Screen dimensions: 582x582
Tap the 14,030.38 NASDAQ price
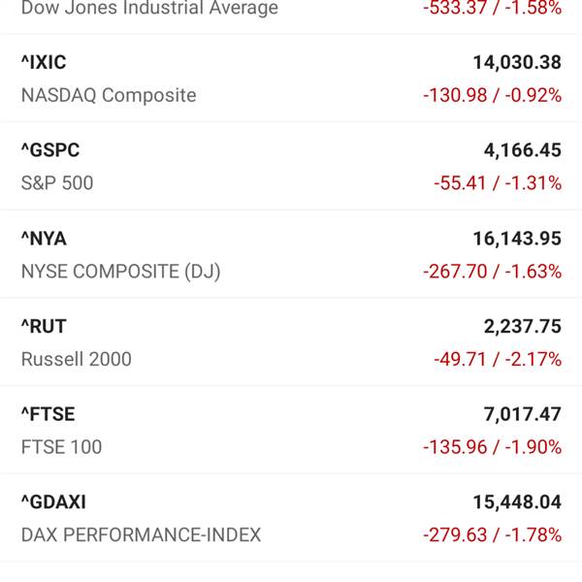(517, 62)
